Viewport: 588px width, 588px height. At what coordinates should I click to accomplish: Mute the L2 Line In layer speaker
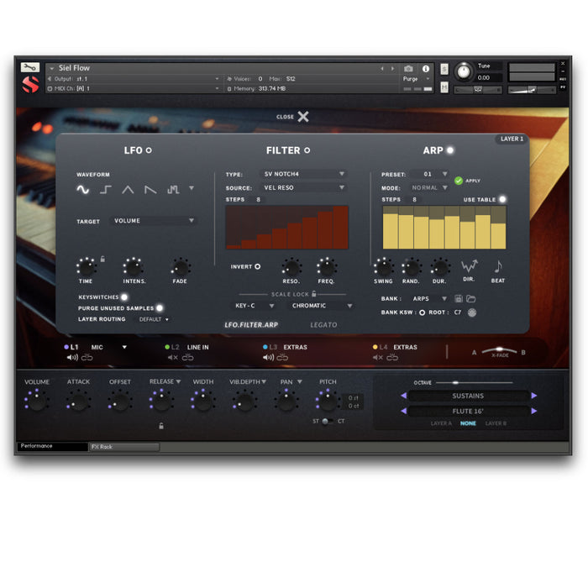[173, 358]
